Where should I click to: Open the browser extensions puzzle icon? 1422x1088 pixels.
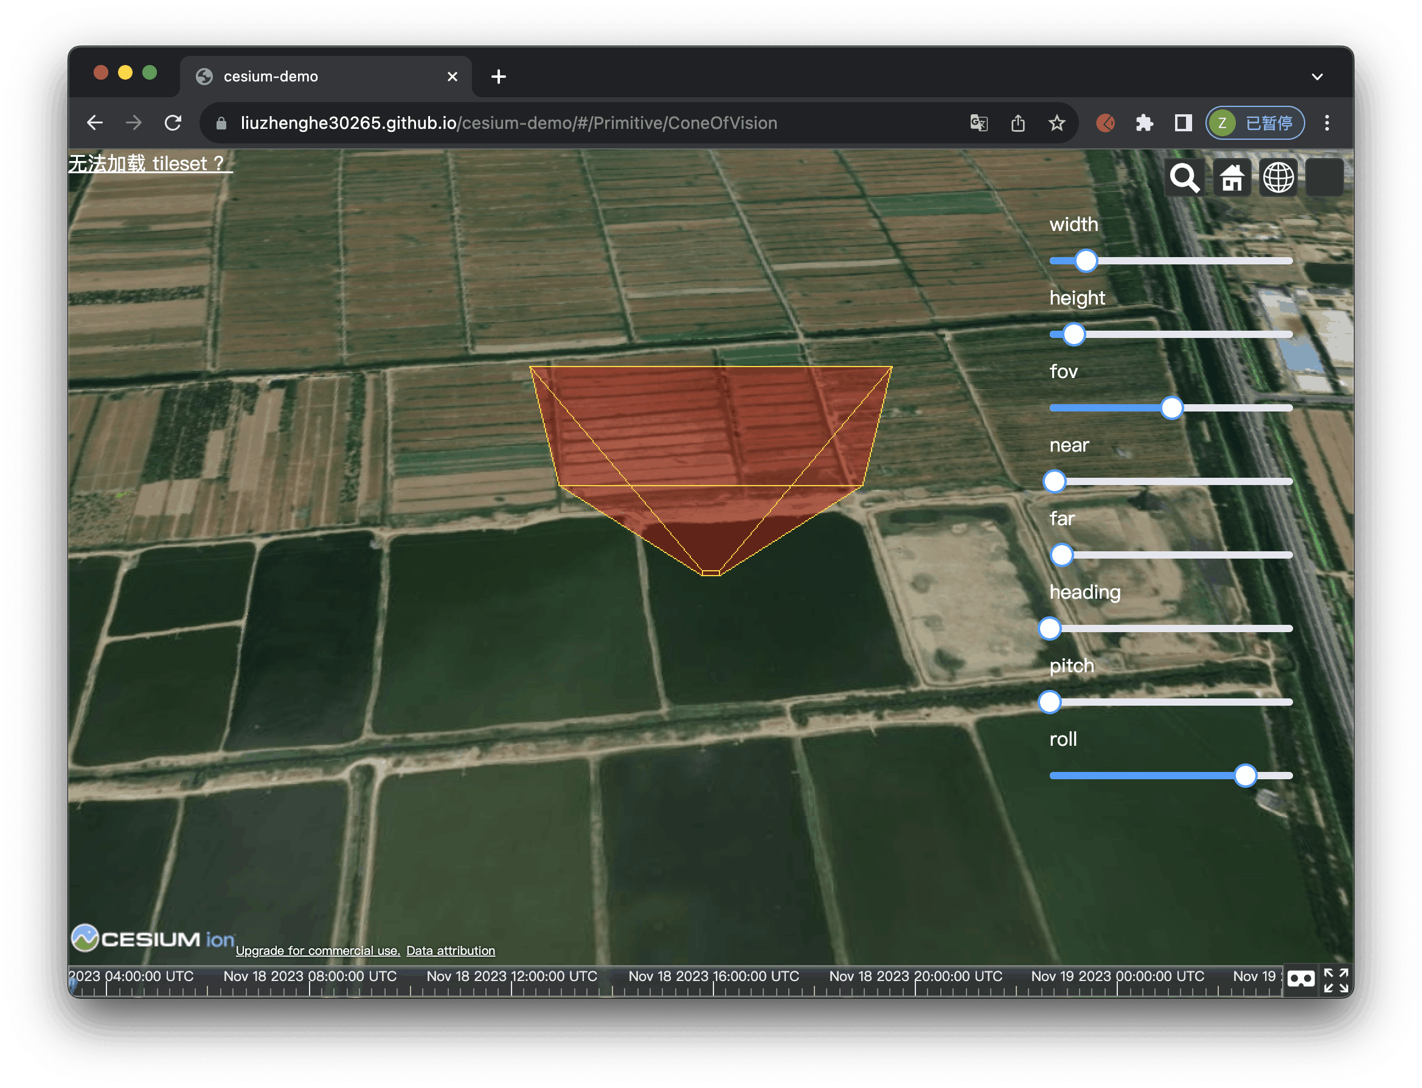point(1144,123)
